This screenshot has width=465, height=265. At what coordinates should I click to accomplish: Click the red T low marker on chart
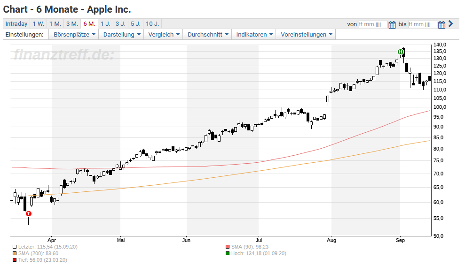click(29, 213)
